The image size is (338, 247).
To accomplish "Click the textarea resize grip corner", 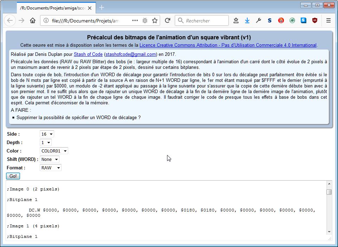I will click(330, 239).
